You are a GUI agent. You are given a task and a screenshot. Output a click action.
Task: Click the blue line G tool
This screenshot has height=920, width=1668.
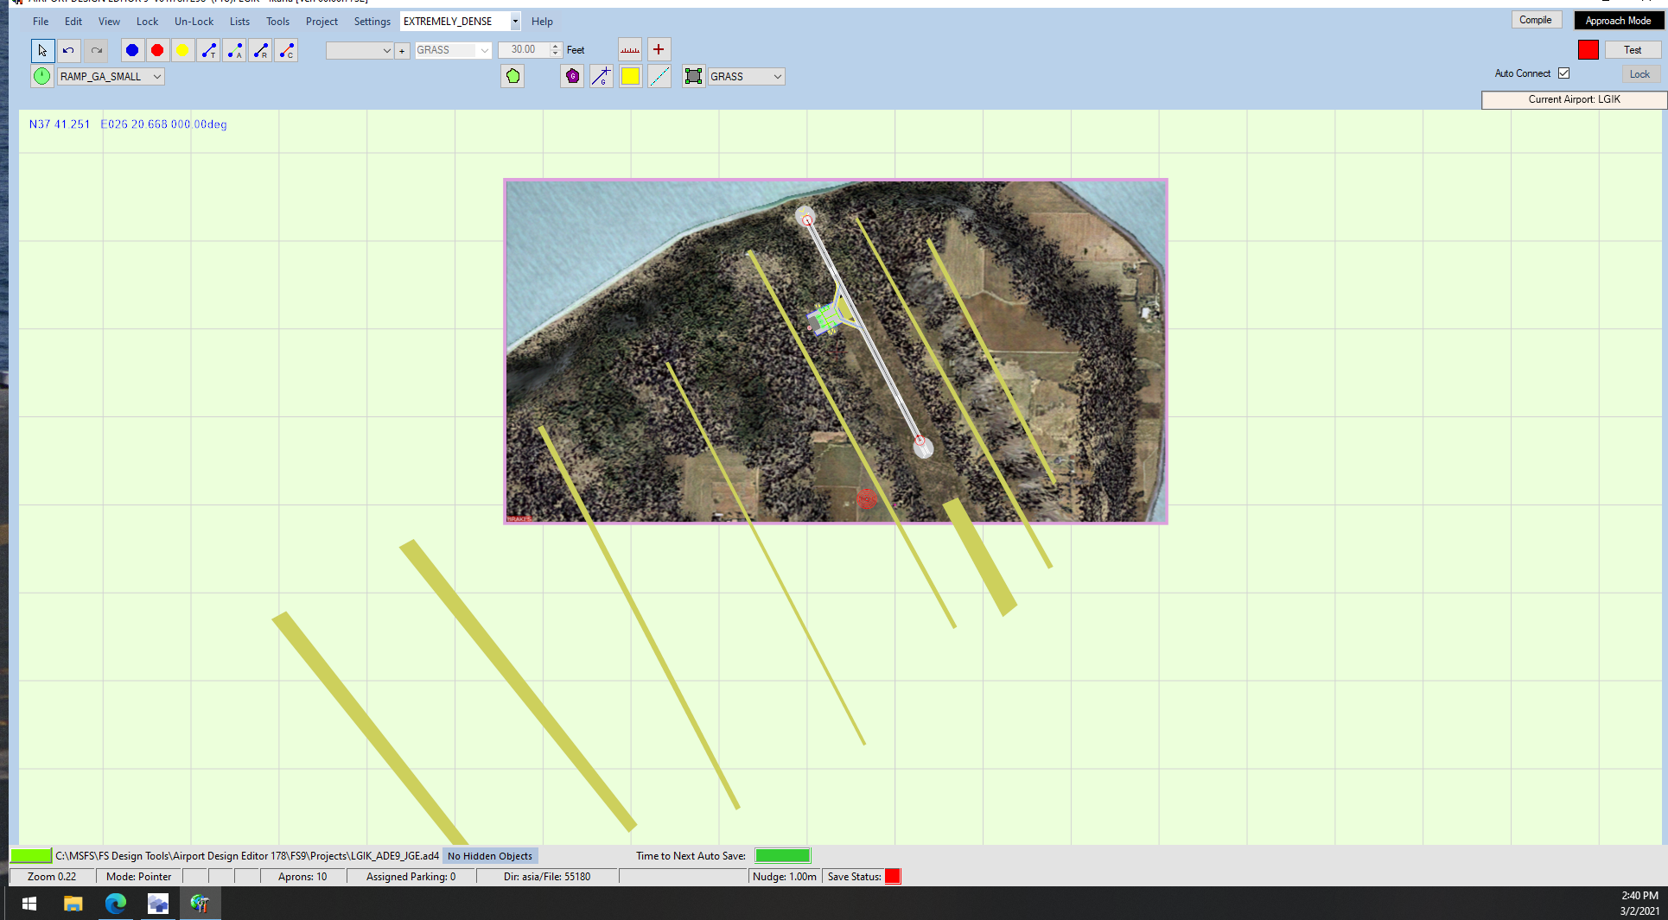[x=601, y=76]
